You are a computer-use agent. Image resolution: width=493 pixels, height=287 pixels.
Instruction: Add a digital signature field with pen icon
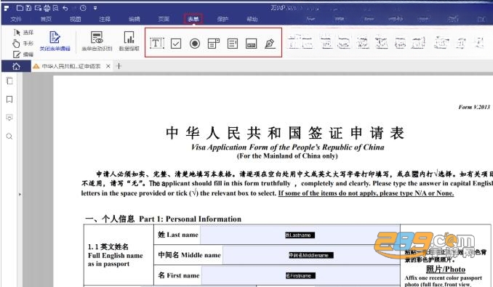270,44
